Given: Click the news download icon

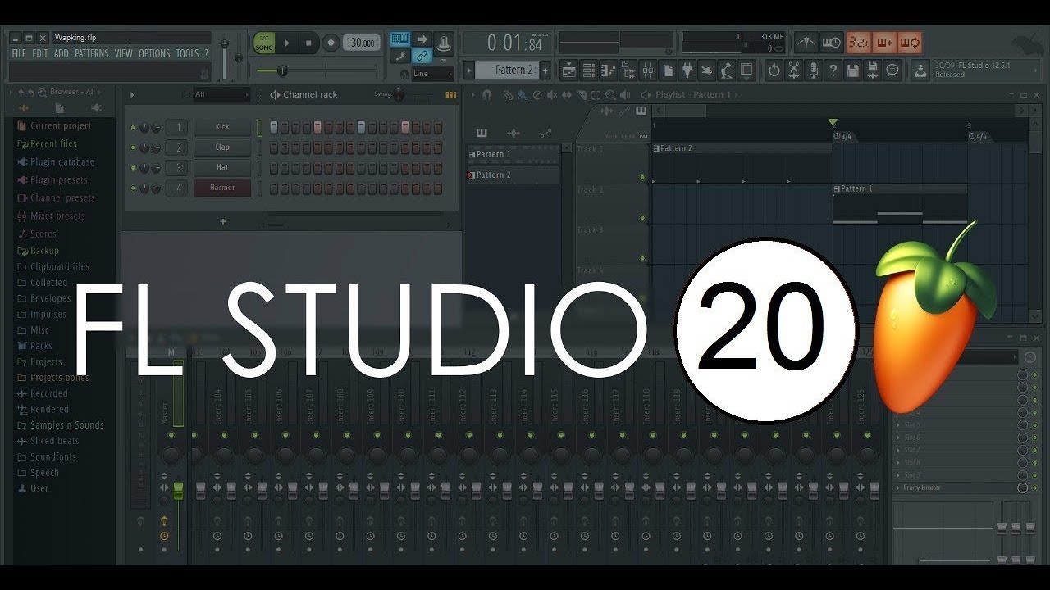Looking at the screenshot, I should click(922, 70).
